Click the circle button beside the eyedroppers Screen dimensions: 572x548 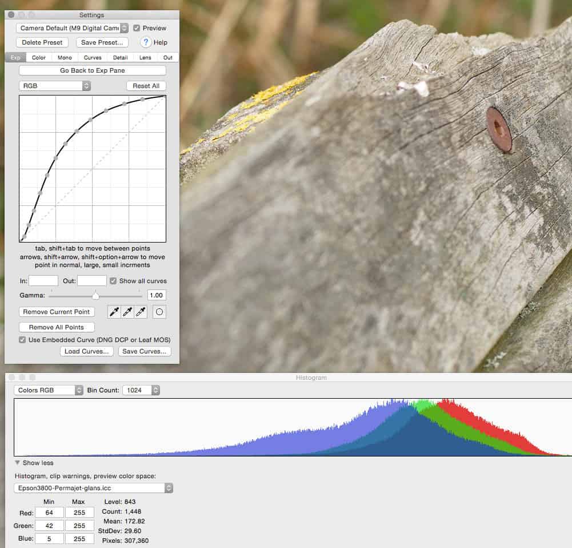pyautogui.click(x=160, y=312)
